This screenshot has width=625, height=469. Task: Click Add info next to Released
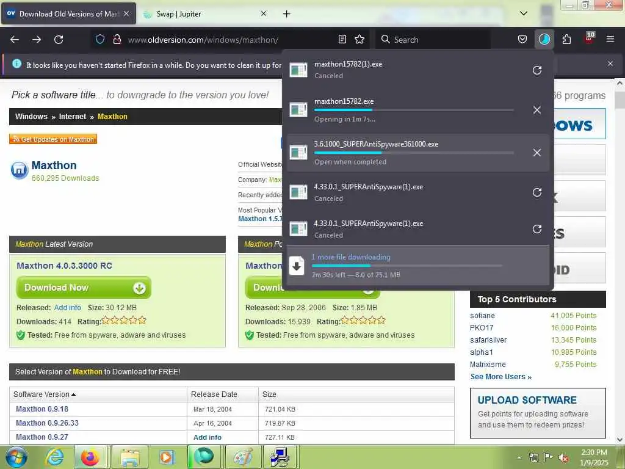[x=67, y=308]
